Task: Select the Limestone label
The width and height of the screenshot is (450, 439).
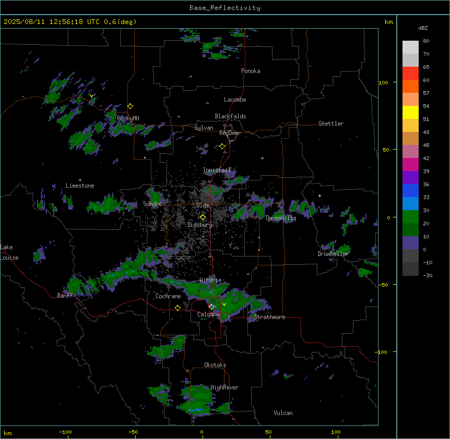Action: pos(80,186)
